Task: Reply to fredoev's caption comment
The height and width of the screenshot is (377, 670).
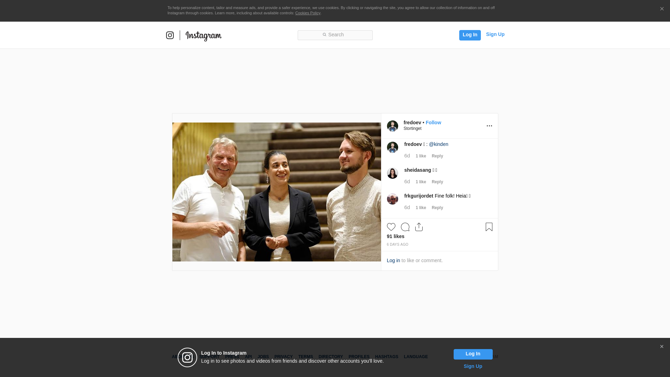Action: pyautogui.click(x=437, y=156)
